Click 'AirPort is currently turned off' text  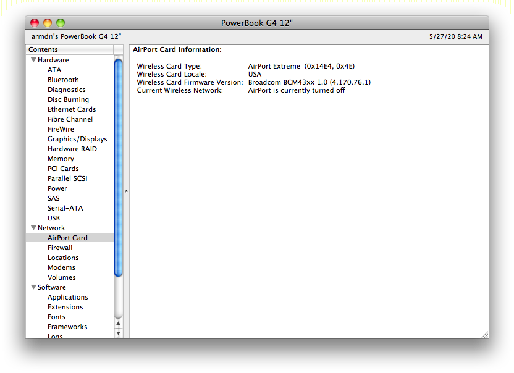297,90
